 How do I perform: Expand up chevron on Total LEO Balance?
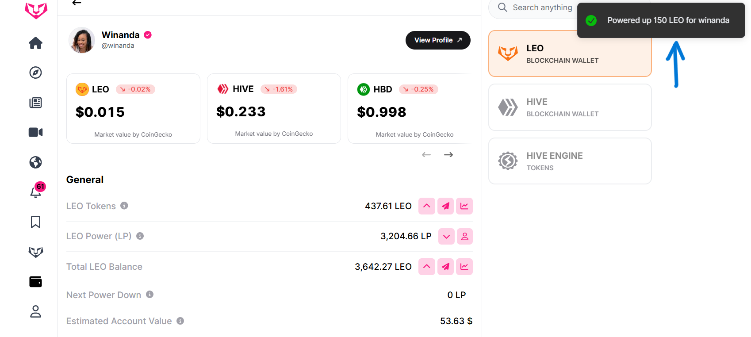[x=426, y=267]
